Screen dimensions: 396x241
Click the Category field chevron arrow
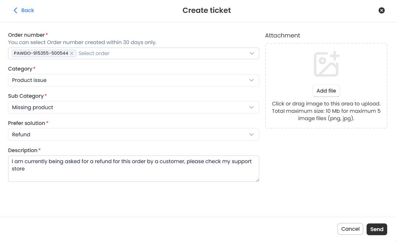coord(251,80)
